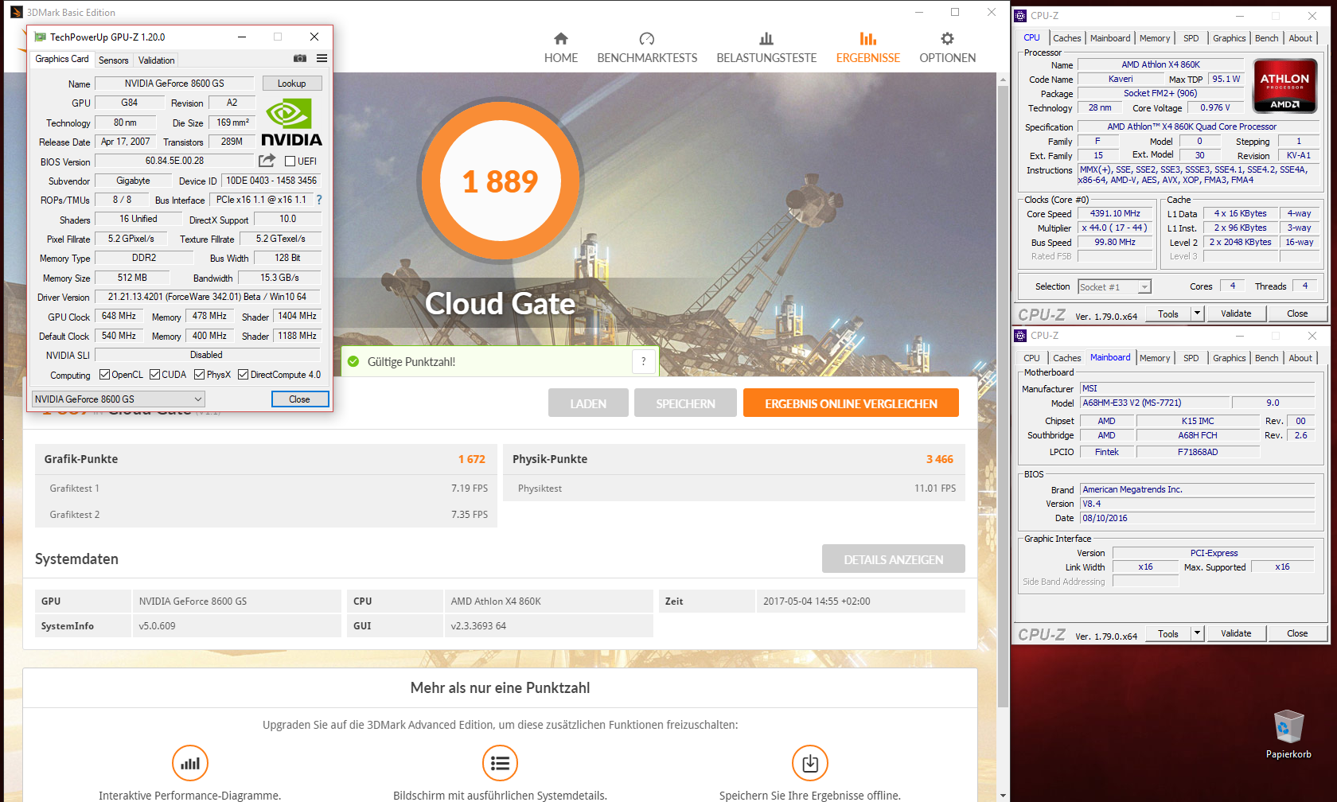Open OPTIONEN gear icon
The height and width of the screenshot is (802, 1337).
947,38
